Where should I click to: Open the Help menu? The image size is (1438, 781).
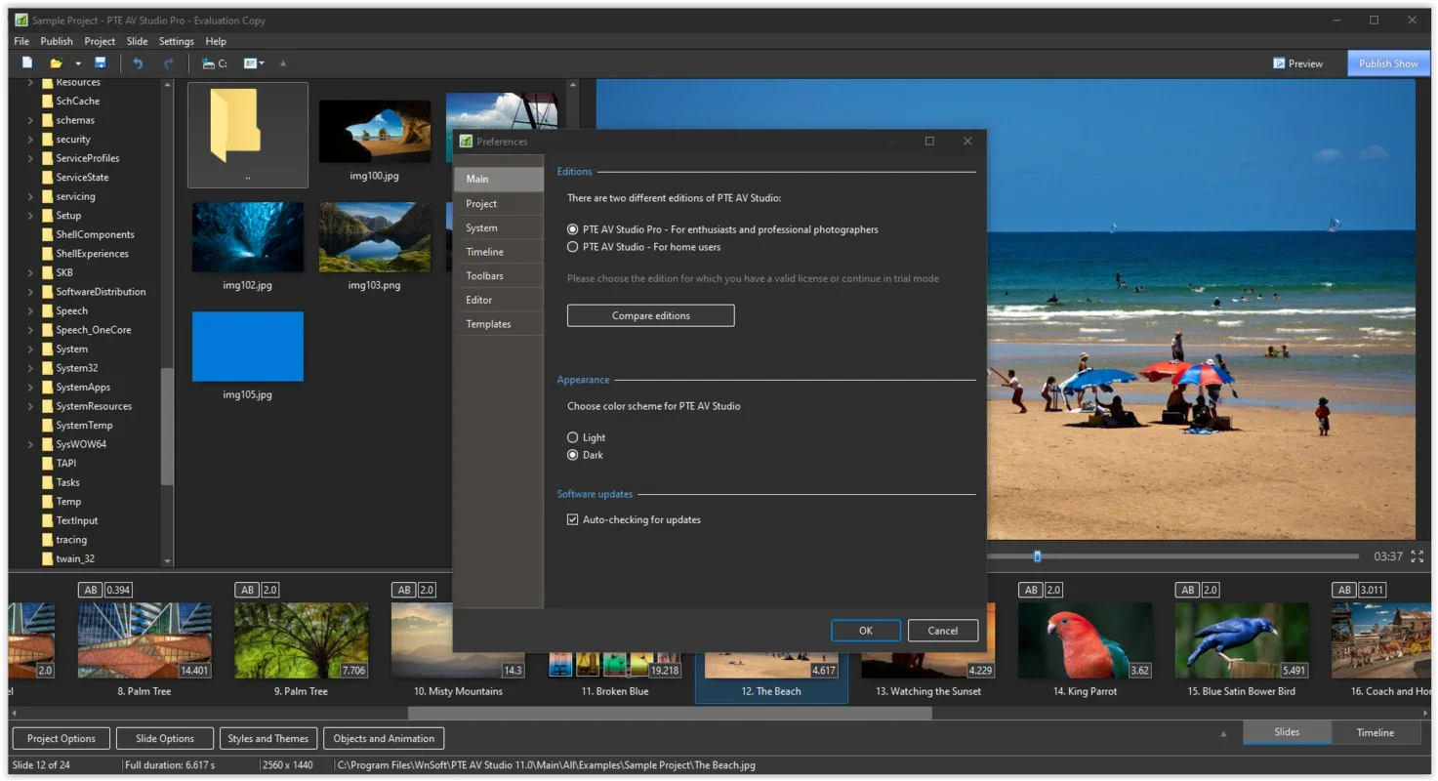[x=216, y=41]
